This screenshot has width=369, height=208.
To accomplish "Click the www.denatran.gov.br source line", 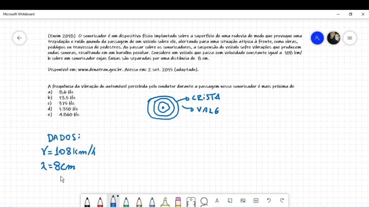I will [123, 70].
